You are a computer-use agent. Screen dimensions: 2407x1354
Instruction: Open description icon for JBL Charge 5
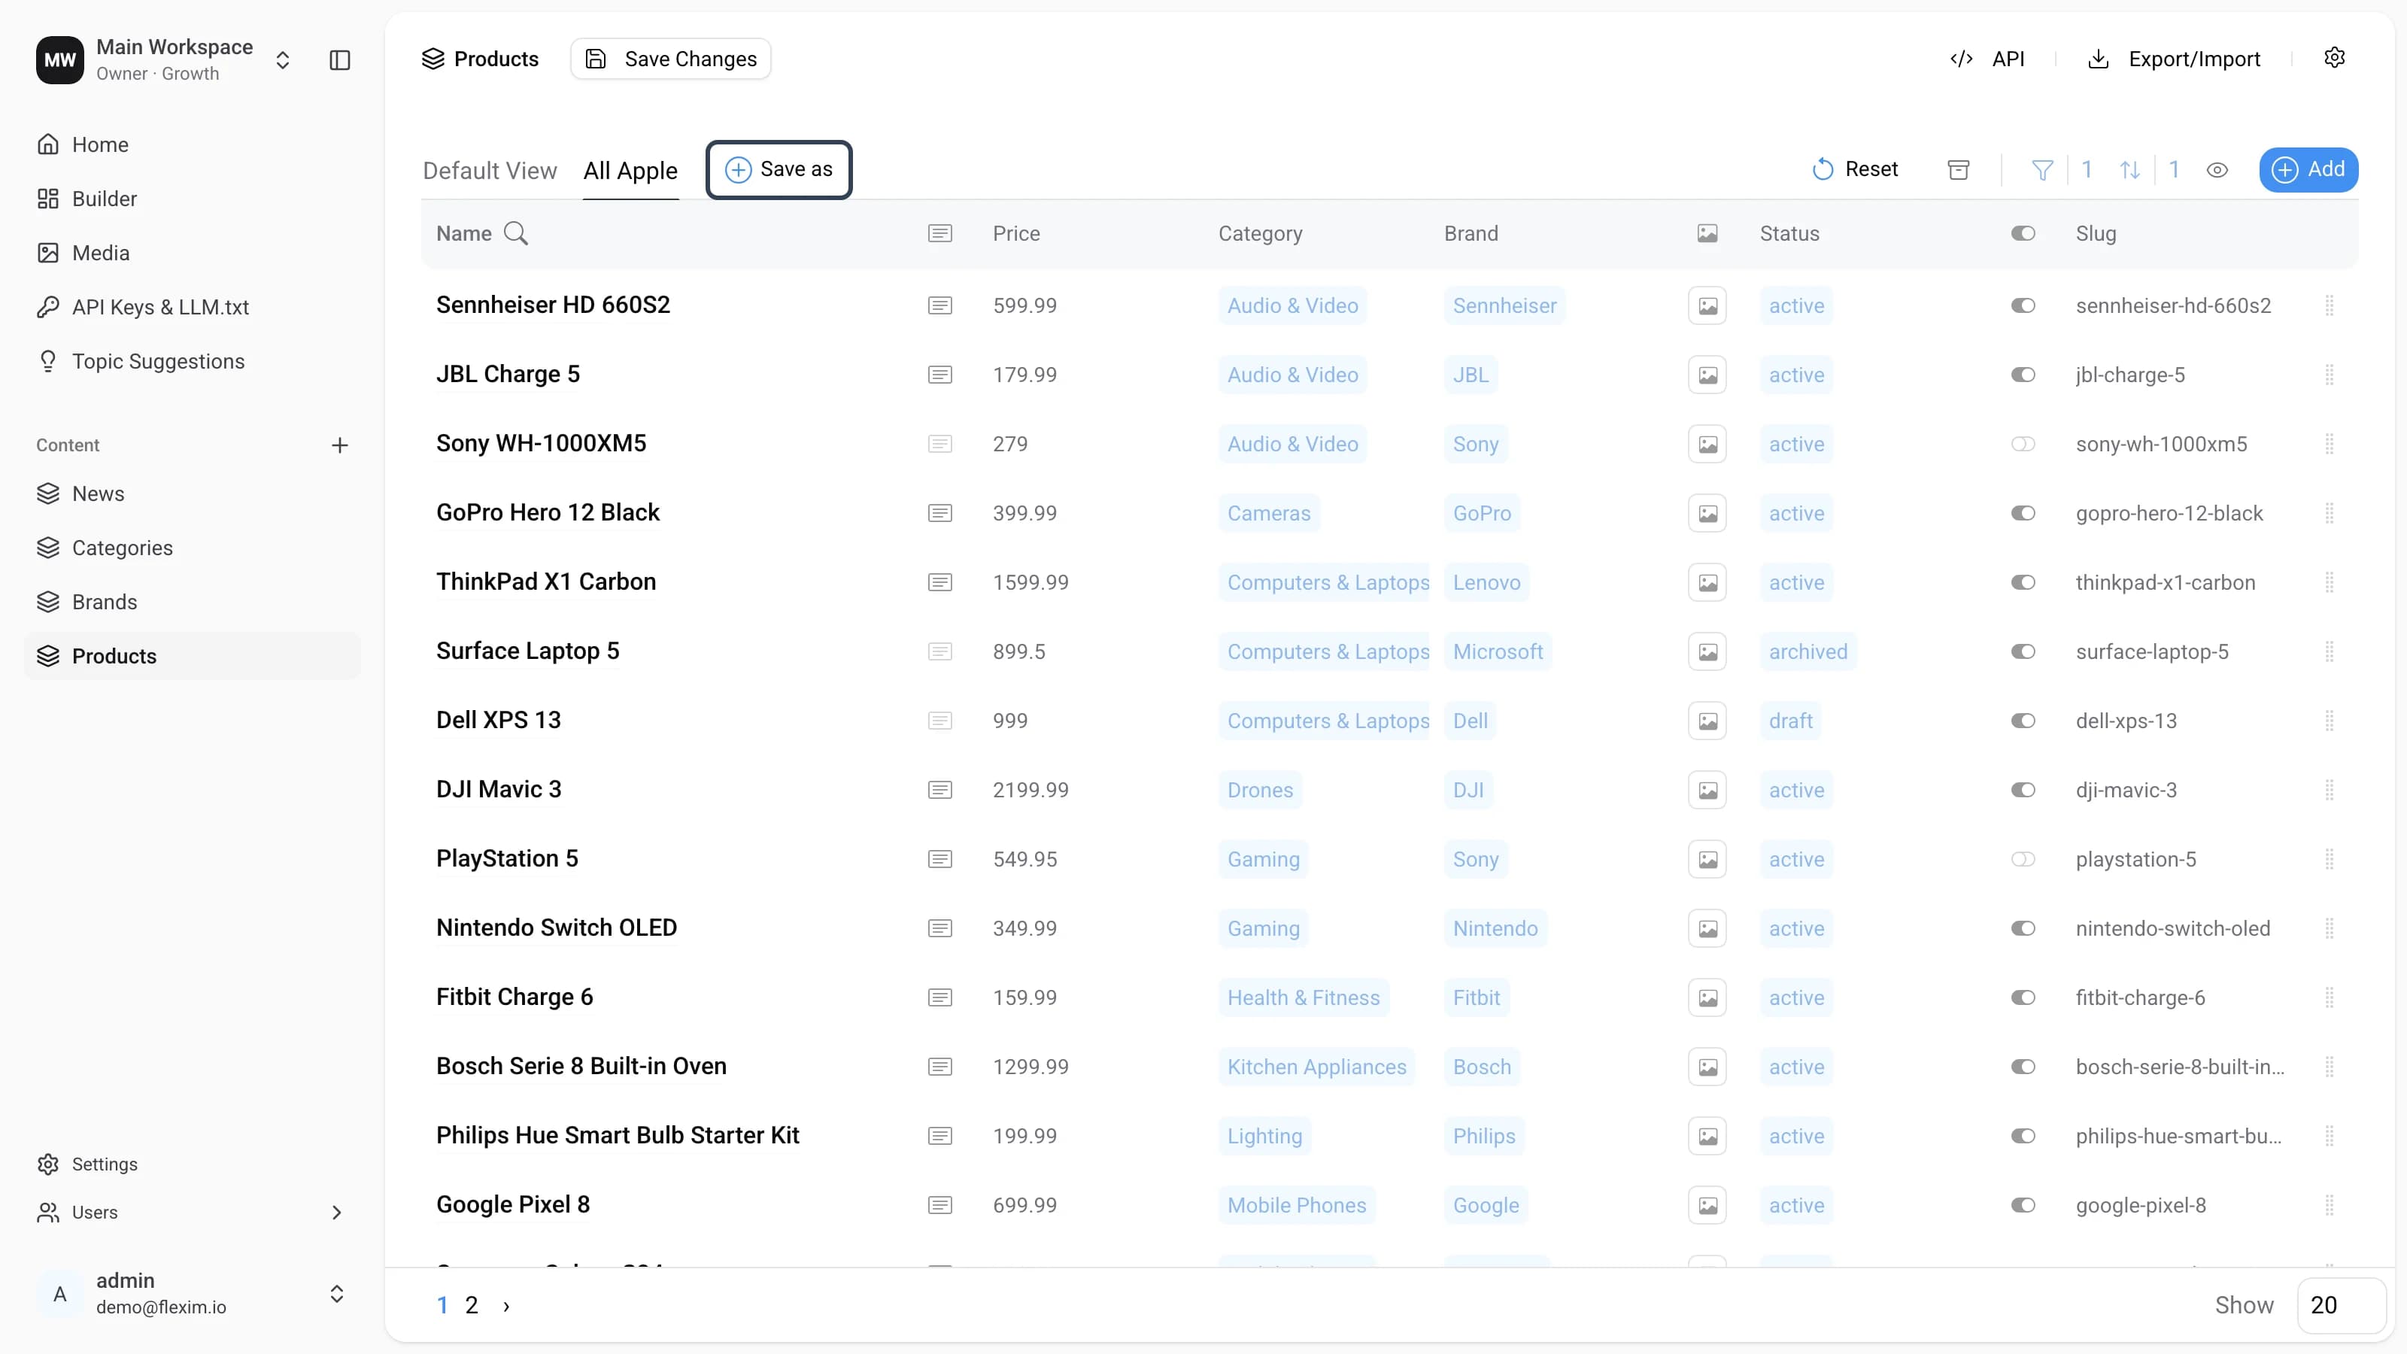click(x=940, y=375)
